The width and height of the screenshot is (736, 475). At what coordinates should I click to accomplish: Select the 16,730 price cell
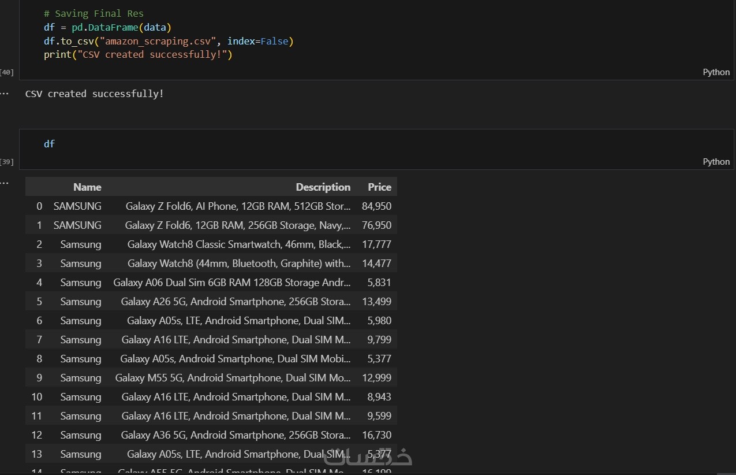pyautogui.click(x=376, y=435)
